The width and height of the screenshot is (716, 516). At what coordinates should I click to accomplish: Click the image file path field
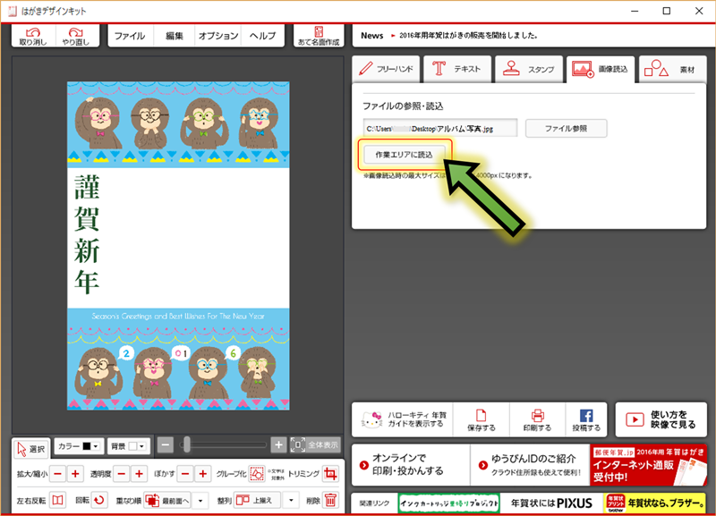[x=439, y=129]
